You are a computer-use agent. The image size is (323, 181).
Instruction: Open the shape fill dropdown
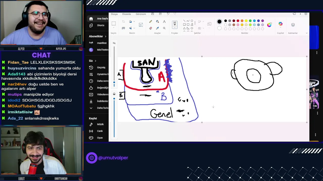click(x=203, y=28)
